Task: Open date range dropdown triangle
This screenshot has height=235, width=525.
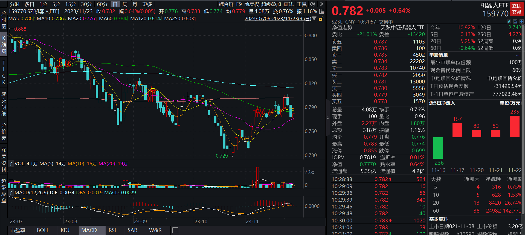Action: (x=314, y=19)
